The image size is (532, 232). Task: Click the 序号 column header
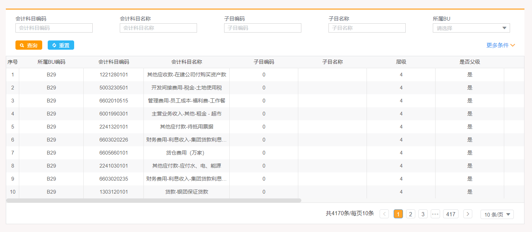pos(13,62)
